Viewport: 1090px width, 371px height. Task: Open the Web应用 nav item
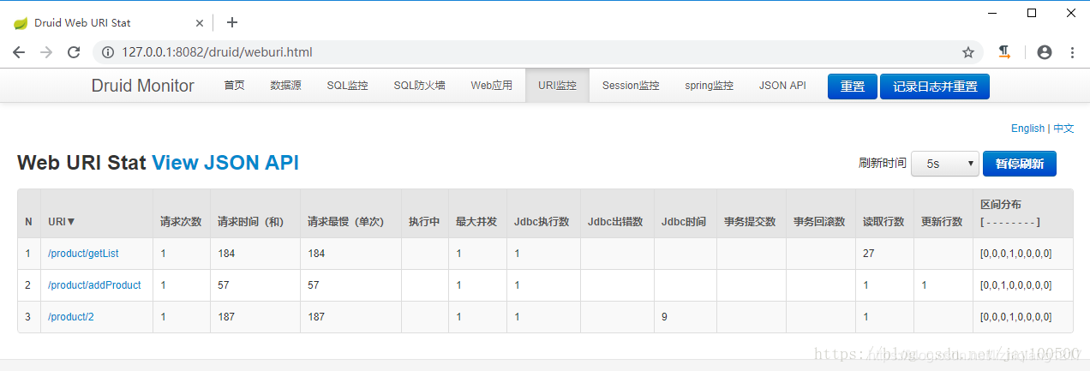coord(491,86)
